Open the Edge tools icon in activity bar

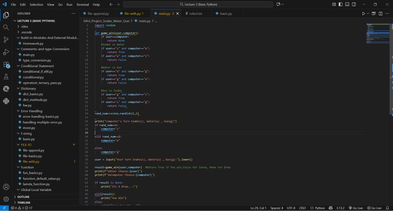[x=6, y=89]
